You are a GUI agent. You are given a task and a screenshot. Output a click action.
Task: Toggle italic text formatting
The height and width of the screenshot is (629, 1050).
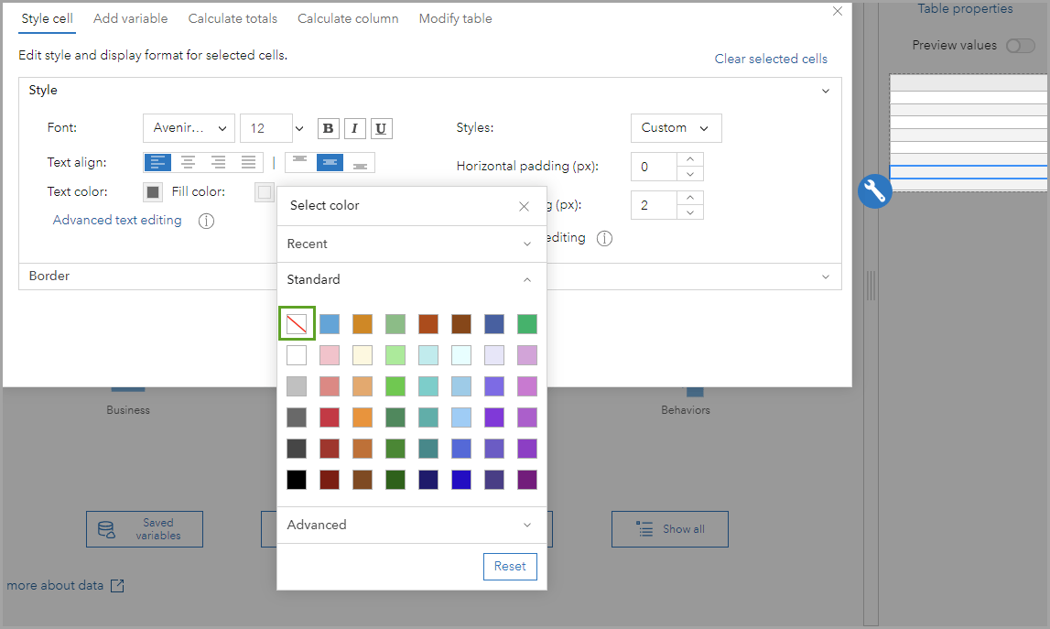354,128
